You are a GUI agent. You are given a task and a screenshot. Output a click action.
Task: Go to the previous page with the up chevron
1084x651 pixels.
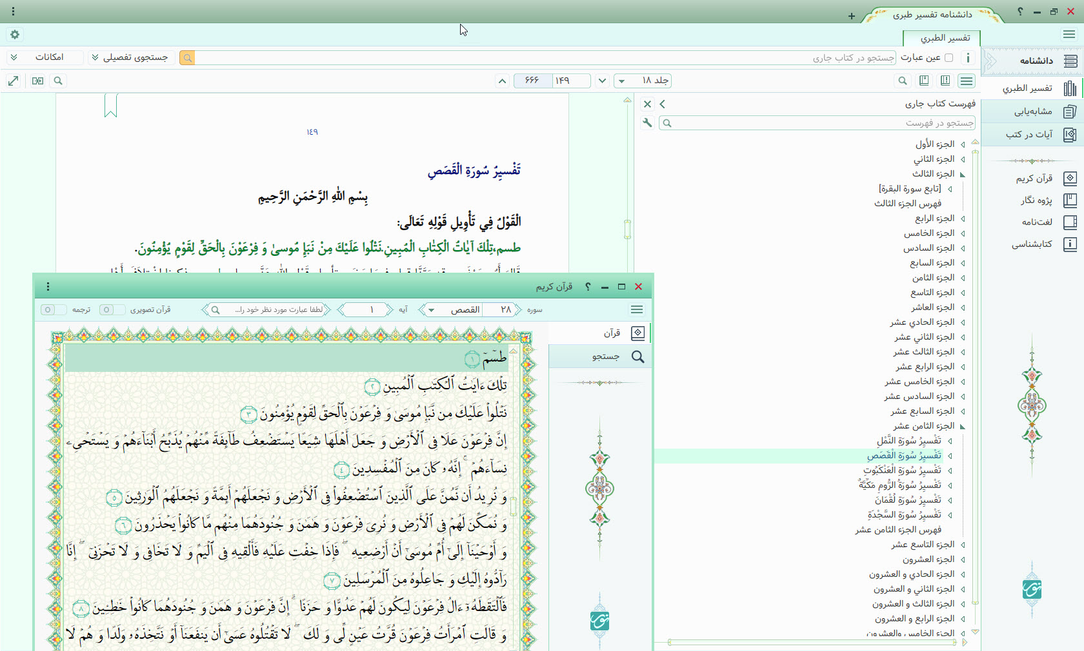click(502, 81)
